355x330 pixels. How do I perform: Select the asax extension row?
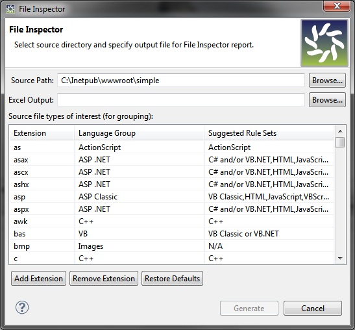click(x=172, y=160)
